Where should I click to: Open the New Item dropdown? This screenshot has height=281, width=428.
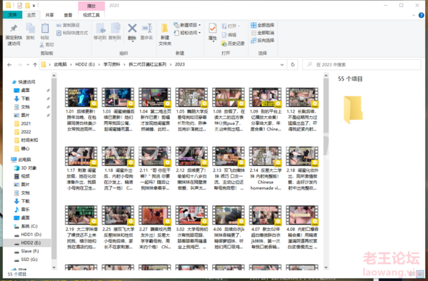pyautogui.click(x=187, y=25)
